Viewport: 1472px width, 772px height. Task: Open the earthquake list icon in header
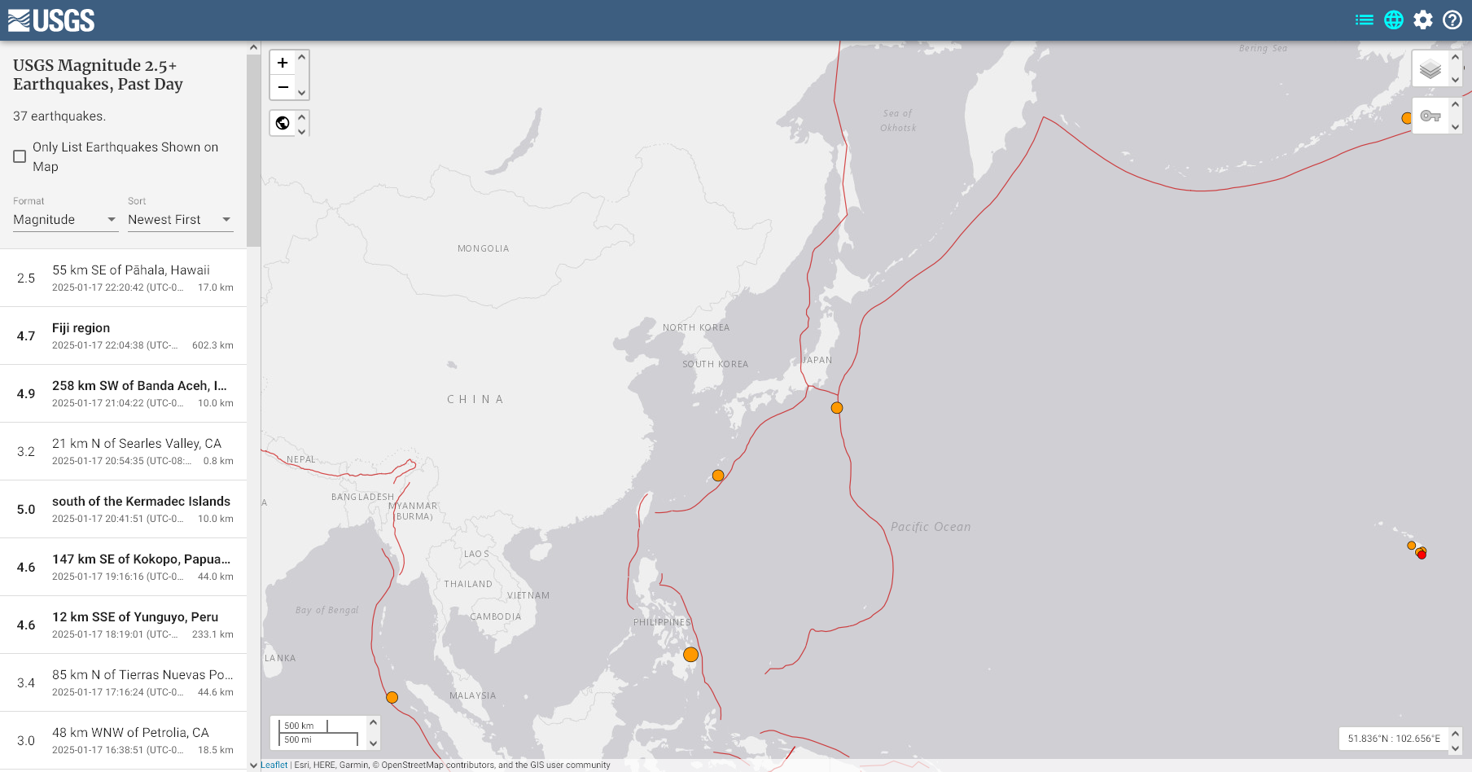(x=1365, y=20)
